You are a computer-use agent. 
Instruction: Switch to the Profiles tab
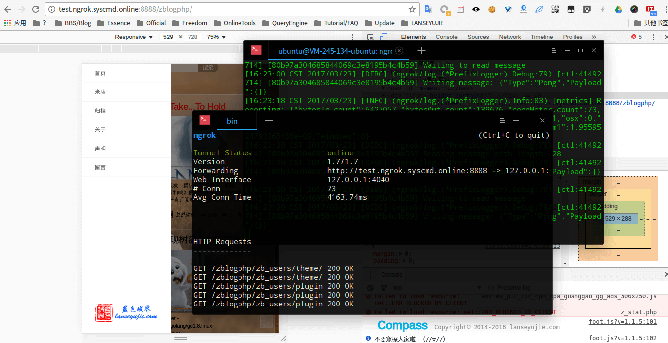pyautogui.click(x=573, y=37)
